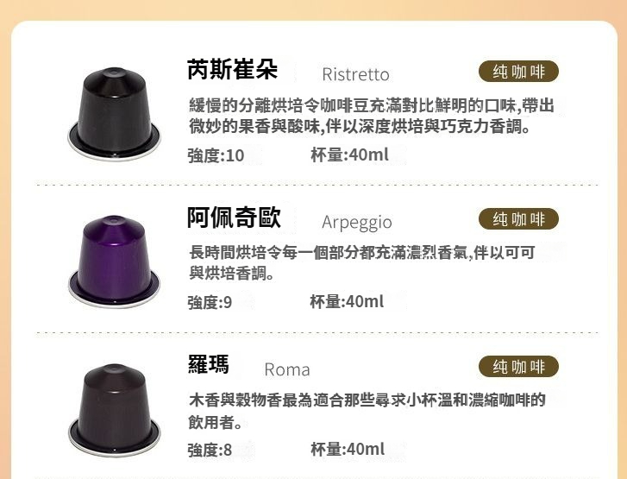Click the English name Arpeggio

coord(357,223)
